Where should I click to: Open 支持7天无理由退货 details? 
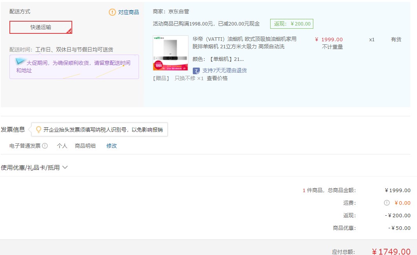pos(225,71)
